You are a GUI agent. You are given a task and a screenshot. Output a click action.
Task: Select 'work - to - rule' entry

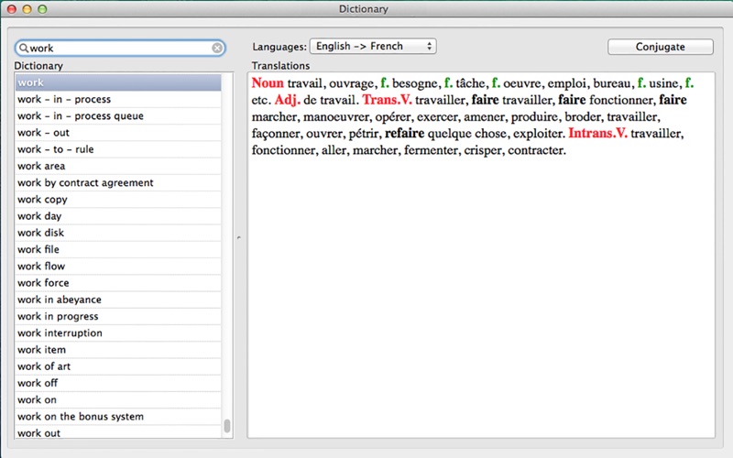(118, 149)
